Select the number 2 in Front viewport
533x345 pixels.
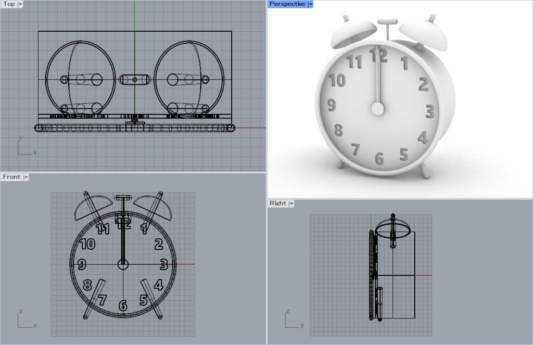[x=158, y=244]
